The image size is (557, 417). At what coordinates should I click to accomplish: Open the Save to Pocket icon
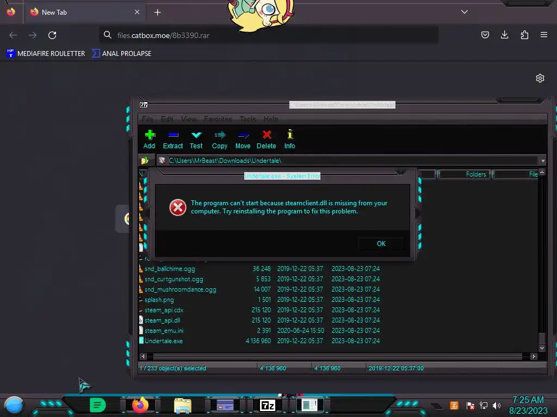[485, 35]
